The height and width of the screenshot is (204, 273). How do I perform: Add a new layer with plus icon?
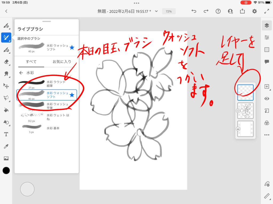tap(267, 87)
